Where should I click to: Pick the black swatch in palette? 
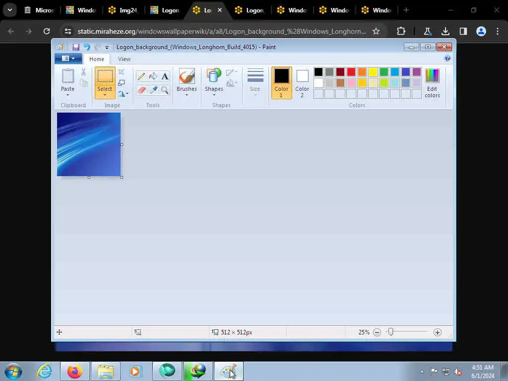[318, 72]
